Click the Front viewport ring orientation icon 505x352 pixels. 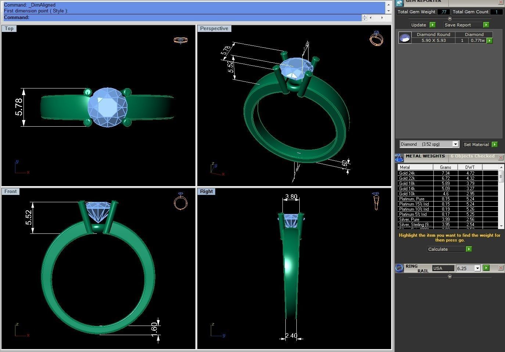pyautogui.click(x=180, y=201)
